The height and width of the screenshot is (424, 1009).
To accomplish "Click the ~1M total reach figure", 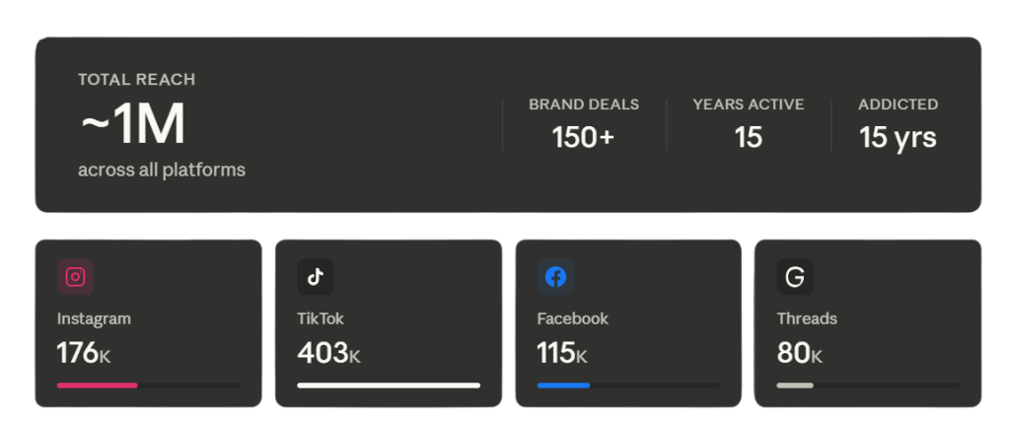I will coord(131,125).
